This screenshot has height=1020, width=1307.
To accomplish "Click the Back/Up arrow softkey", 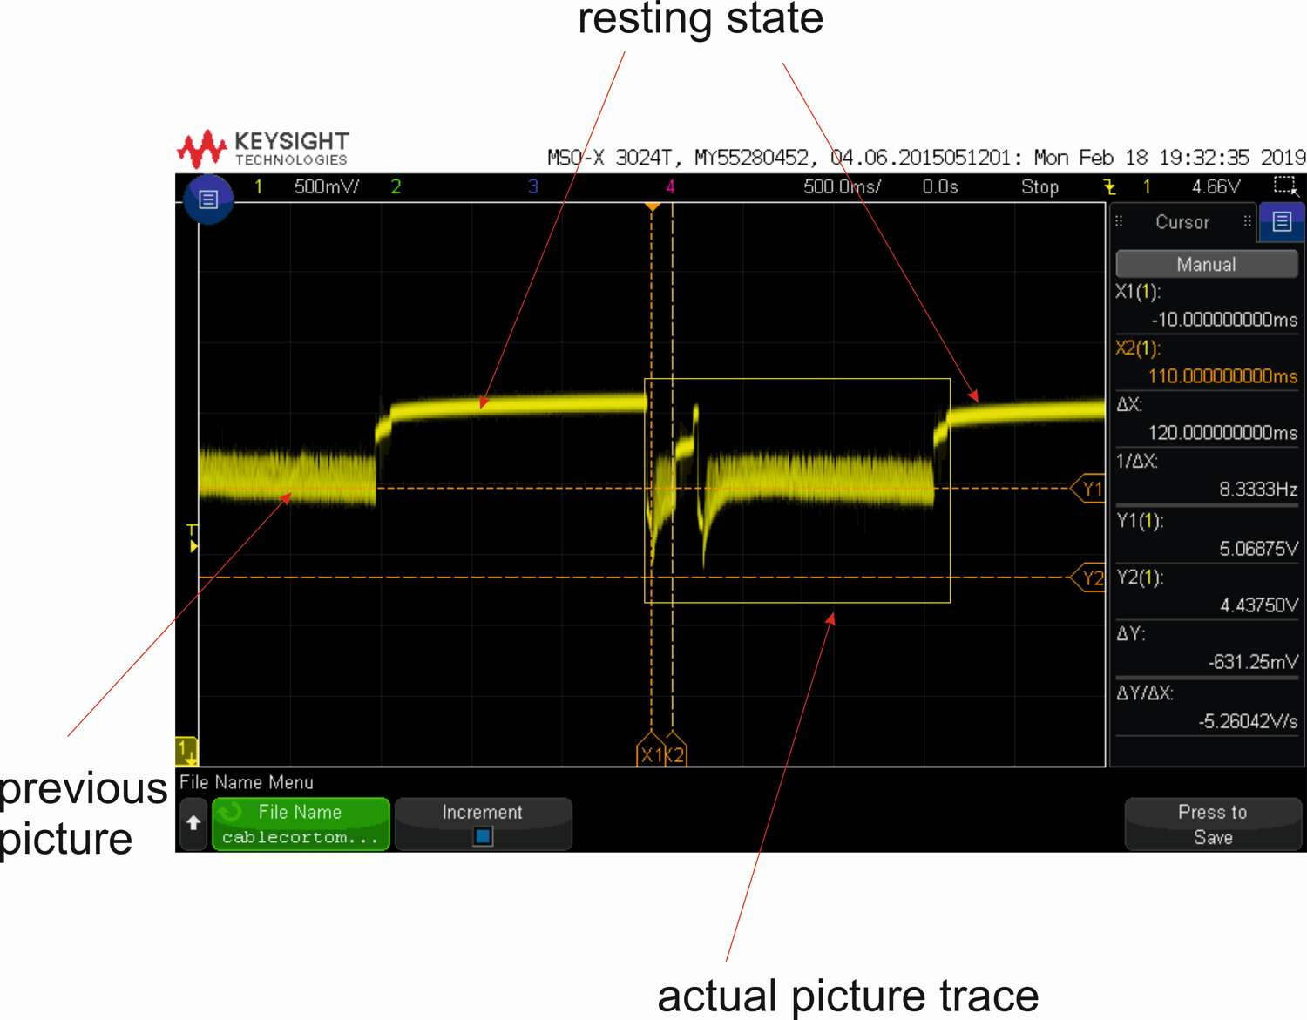I will [193, 823].
